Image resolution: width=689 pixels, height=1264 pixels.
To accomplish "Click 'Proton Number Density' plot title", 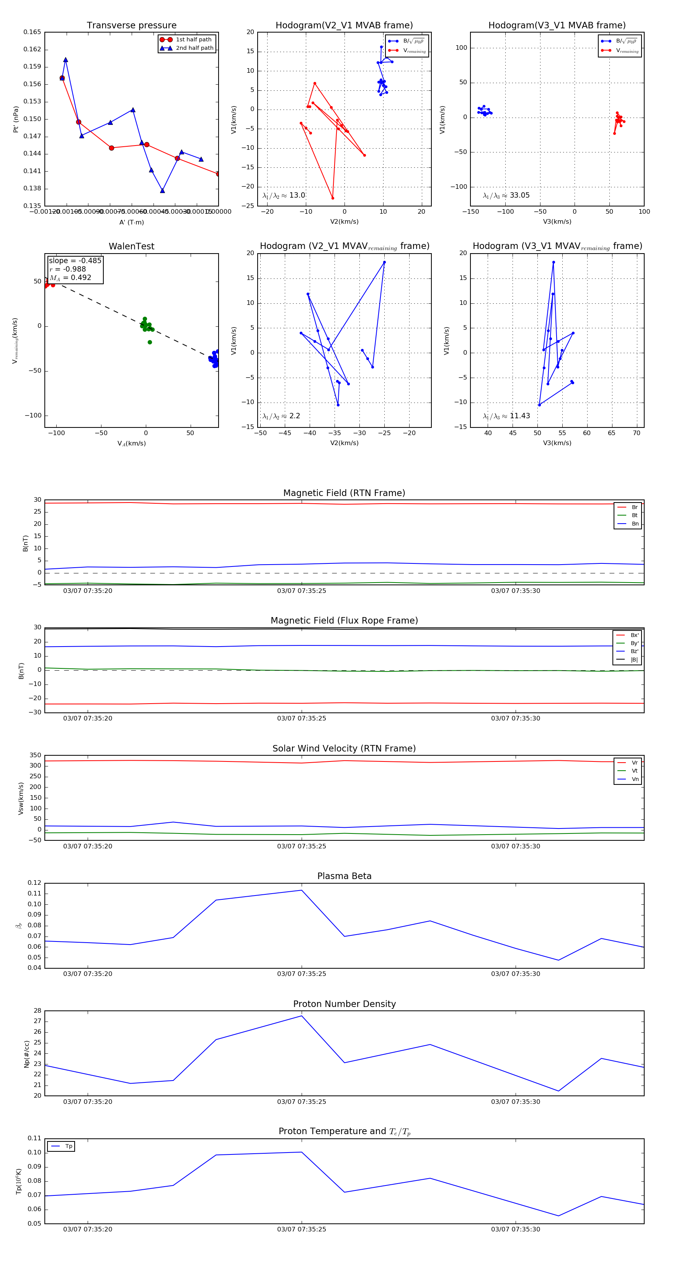I will pyautogui.click(x=344, y=1004).
